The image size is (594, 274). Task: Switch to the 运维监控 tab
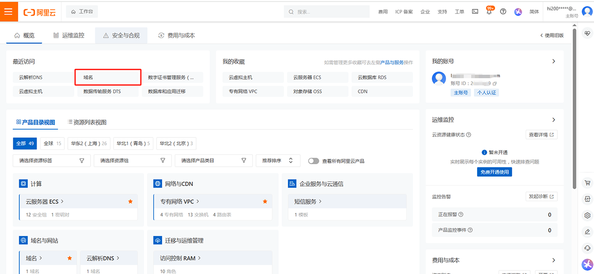[69, 36]
